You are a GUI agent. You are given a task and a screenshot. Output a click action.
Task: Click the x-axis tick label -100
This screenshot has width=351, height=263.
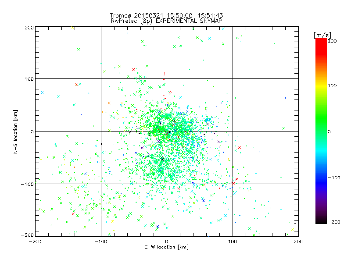pyautogui.click(x=101, y=242)
